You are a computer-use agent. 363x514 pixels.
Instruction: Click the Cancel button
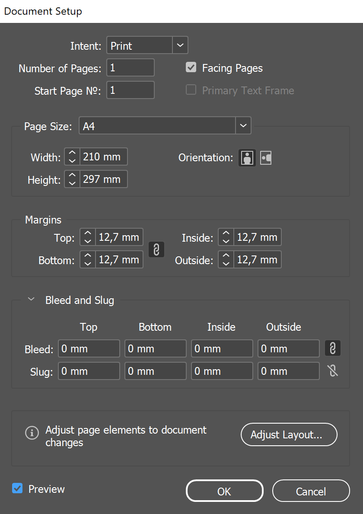click(x=311, y=491)
